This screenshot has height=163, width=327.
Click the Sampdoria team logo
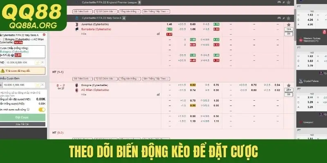pos(77,29)
